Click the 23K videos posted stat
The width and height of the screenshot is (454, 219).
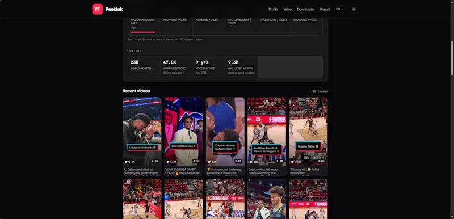tap(144, 67)
